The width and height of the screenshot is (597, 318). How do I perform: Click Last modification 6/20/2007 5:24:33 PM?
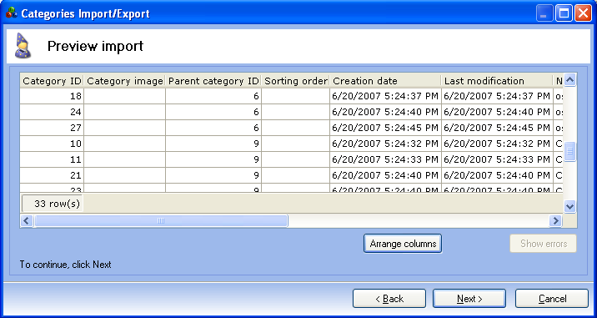click(x=497, y=159)
